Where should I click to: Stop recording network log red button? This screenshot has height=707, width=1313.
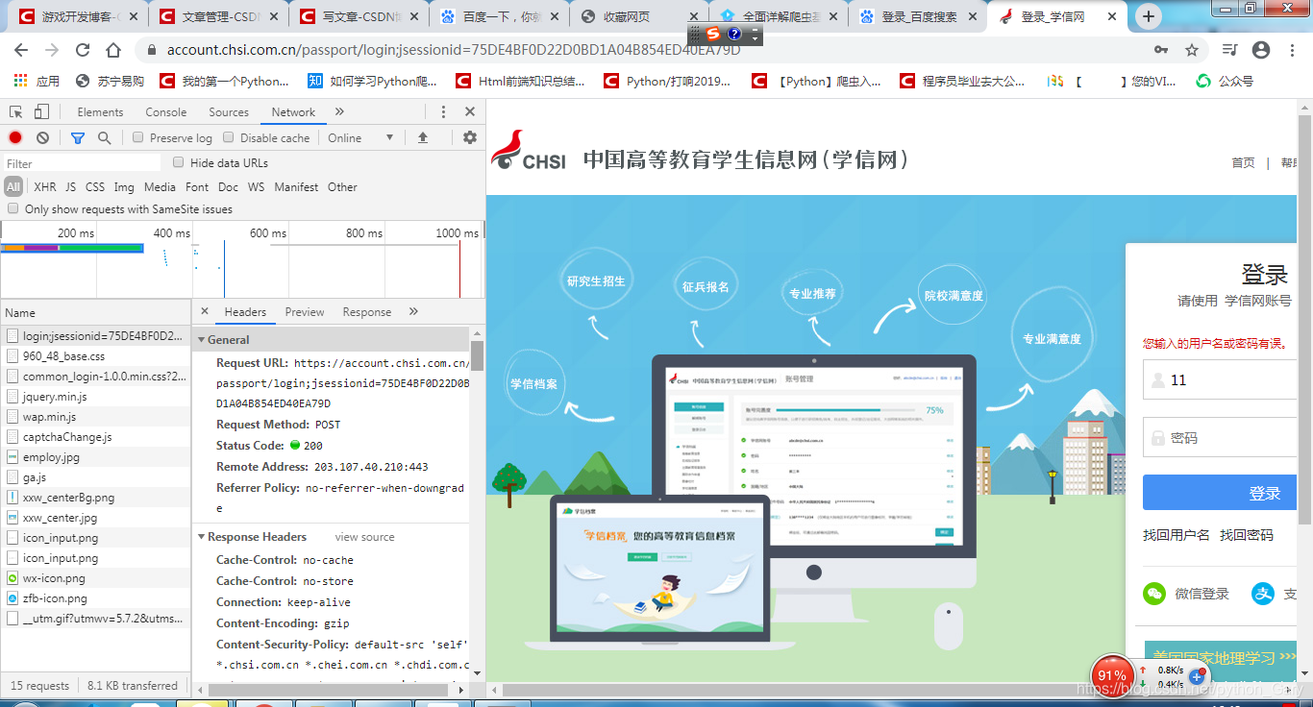coord(15,137)
